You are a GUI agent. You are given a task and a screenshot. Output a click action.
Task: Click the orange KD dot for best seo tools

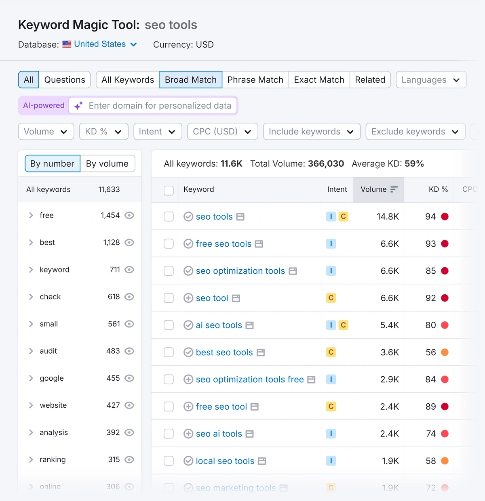[445, 352]
